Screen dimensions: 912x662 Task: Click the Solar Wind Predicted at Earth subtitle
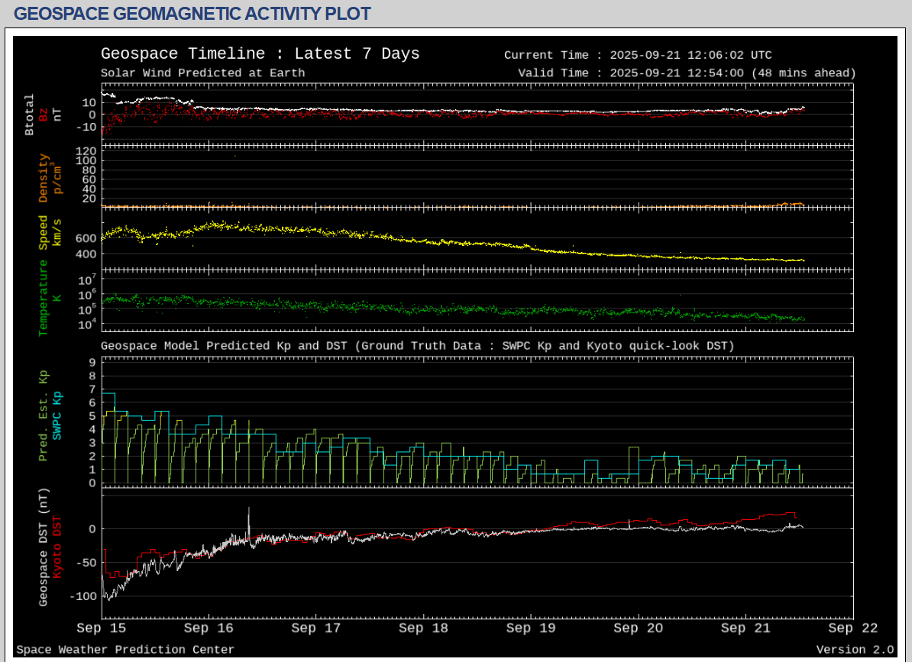coord(202,73)
